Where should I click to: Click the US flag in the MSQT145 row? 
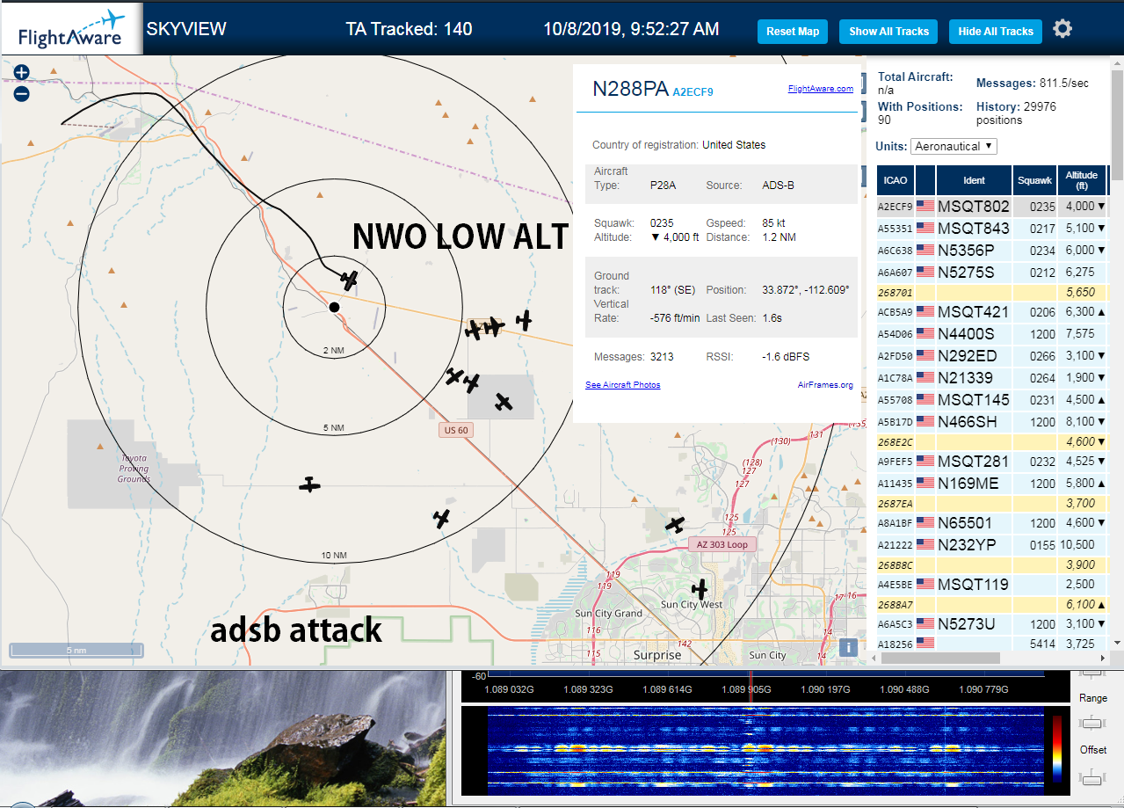coord(925,400)
